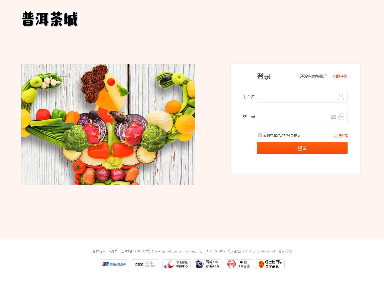Click the padlock icon in password field
The image size is (384, 282).
341,117
